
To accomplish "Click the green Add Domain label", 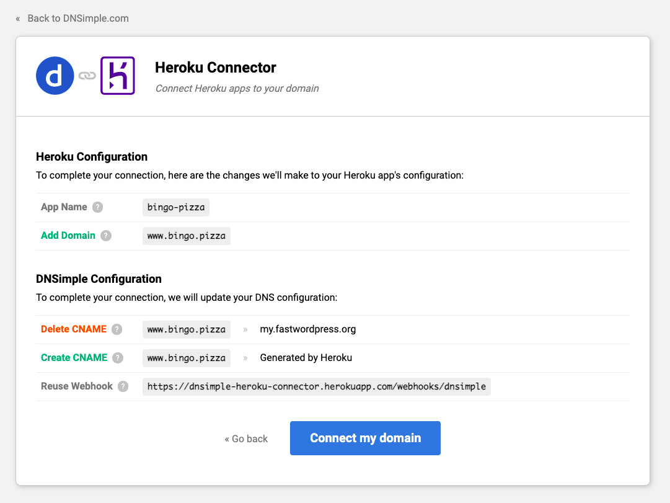I will coord(68,236).
